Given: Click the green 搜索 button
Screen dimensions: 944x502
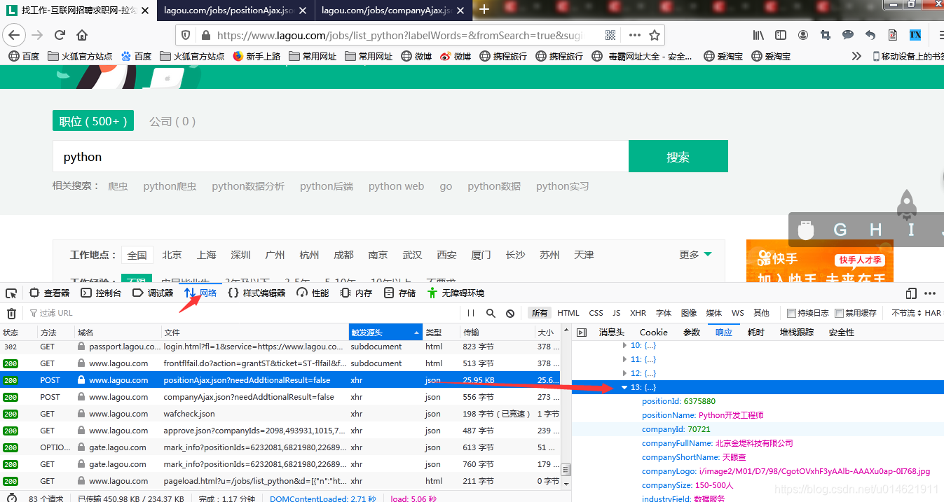Looking at the screenshot, I should click(678, 156).
